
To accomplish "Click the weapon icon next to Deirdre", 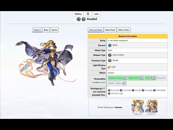I will click(x=121, y=90).
